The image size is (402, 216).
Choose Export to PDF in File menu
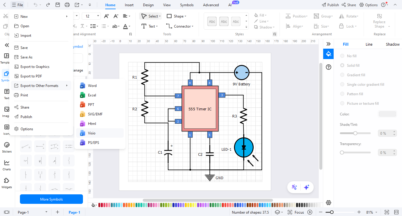pos(41,76)
